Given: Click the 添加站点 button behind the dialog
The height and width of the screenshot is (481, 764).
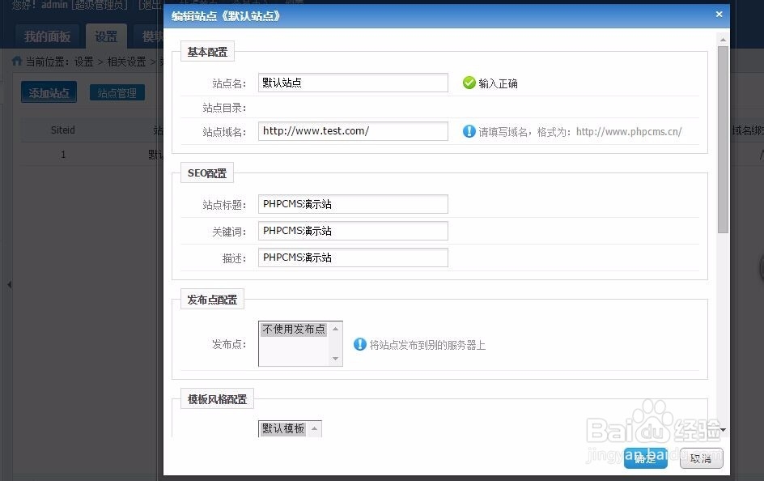Looking at the screenshot, I should click(x=49, y=92).
